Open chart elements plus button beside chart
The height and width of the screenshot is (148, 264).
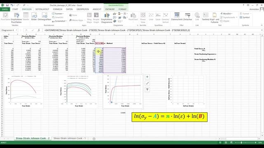coord(147,77)
